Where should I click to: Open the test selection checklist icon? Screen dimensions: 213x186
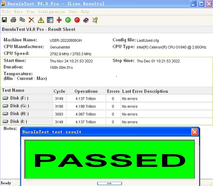[x=50, y=20]
